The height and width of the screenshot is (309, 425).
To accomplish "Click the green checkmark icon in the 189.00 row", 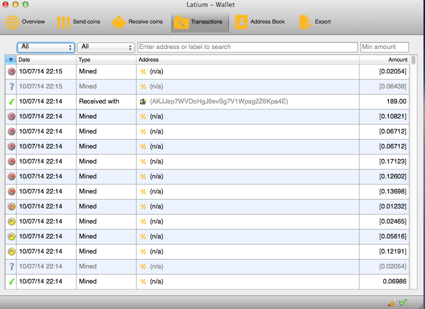I will coord(11,101).
